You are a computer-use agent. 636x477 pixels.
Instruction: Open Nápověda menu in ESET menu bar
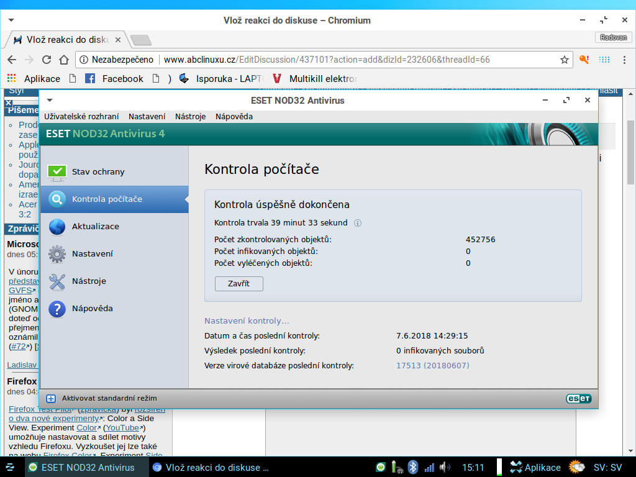click(234, 116)
